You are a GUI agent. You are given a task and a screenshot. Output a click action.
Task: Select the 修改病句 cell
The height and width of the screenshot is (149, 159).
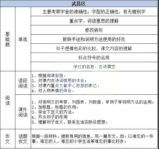click(x=94, y=30)
